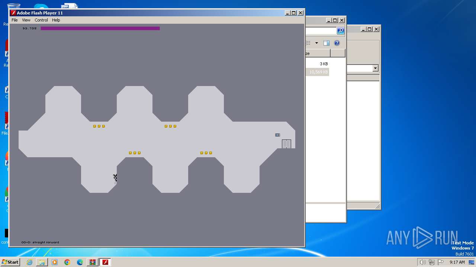Minimize the rightmost background window
The image size is (476, 267).
363,29
